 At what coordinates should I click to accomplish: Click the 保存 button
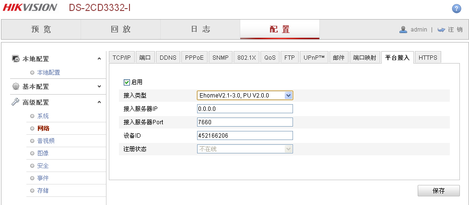pyautogui.click(x=439, y=191)
